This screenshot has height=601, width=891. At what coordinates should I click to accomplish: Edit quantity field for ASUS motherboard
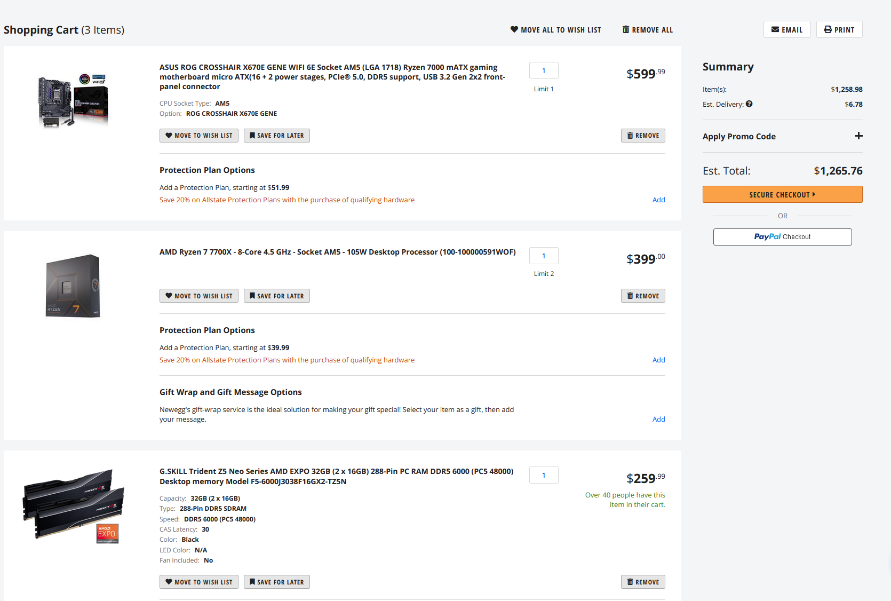click(x=544, y=71)
